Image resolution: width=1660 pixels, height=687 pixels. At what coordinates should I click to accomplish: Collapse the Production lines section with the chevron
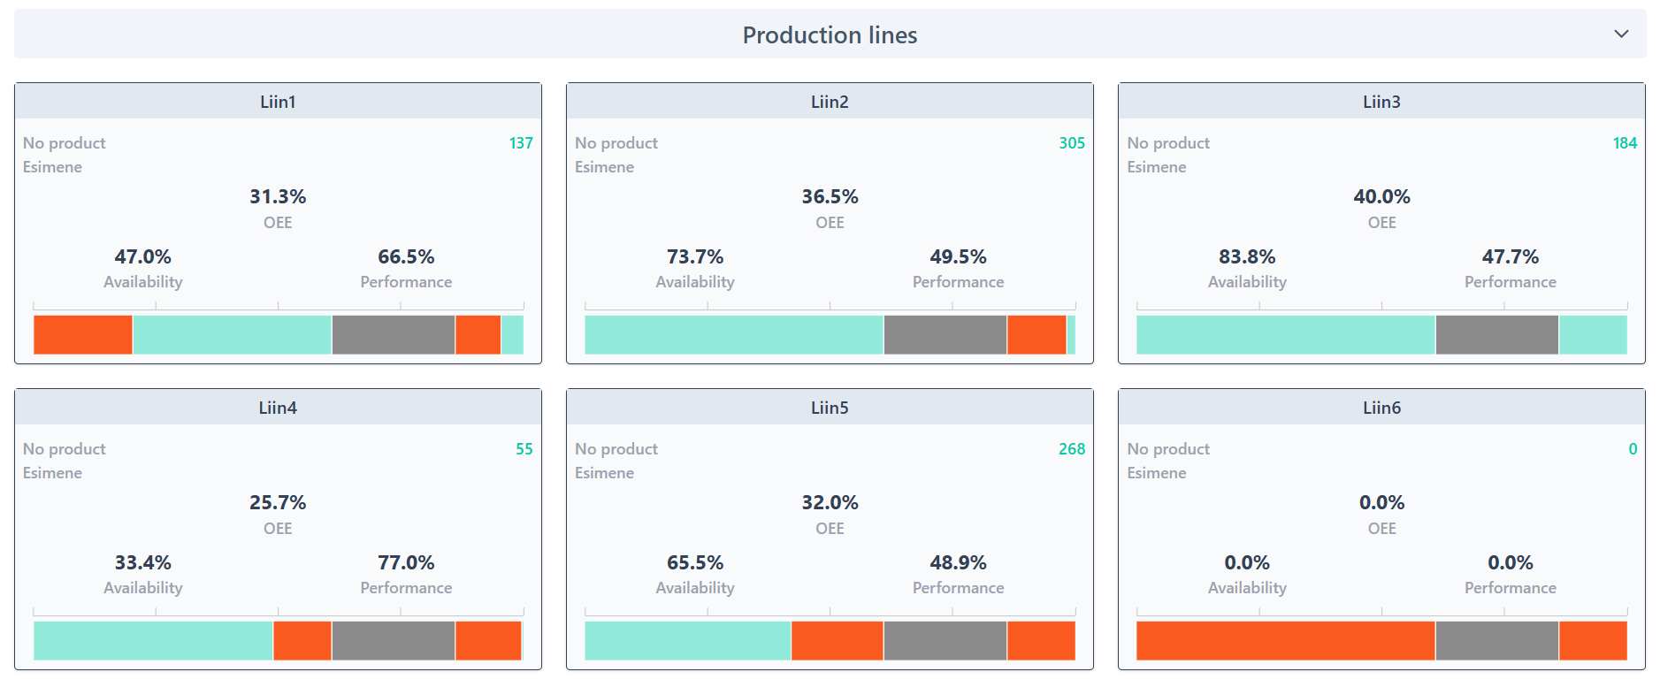[x=1621, y=34]
